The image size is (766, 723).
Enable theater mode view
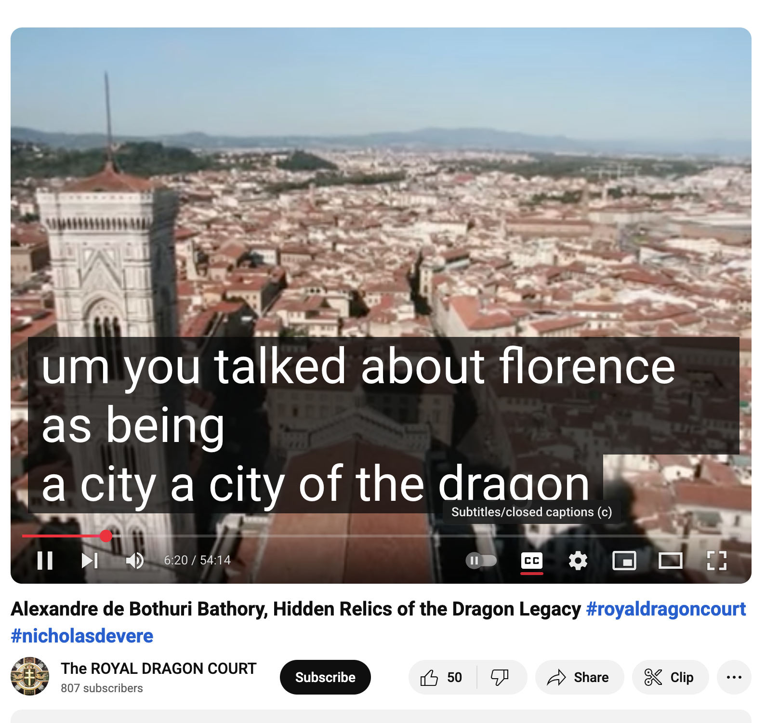click(670, 561)
